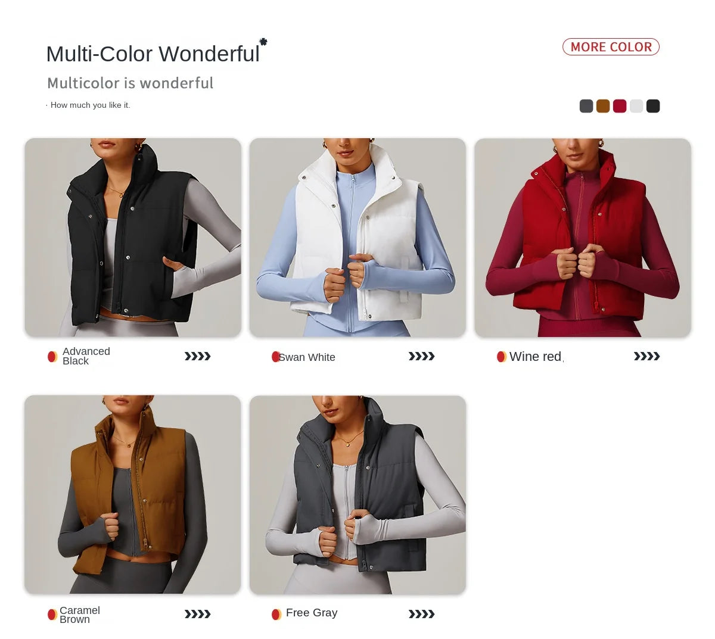
Task: Click the arrows next to Swan White
Action: click(x=421, y=356)
